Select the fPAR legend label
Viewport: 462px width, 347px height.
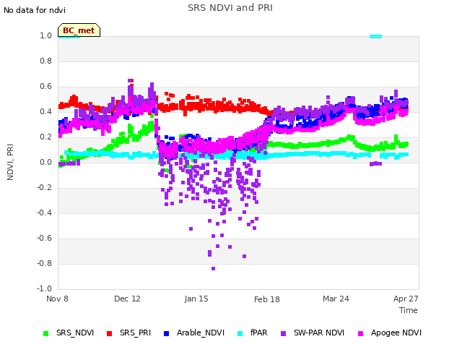258,333
